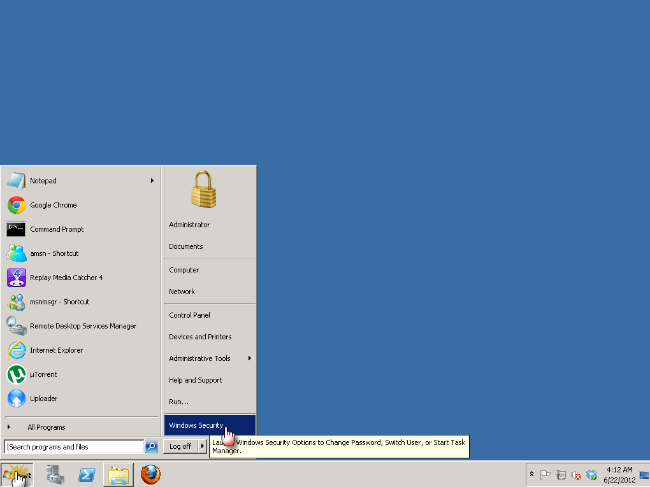The image size is (650, 487).
Task: Open Server Manager from the taskbar
Action: (55, 474)
